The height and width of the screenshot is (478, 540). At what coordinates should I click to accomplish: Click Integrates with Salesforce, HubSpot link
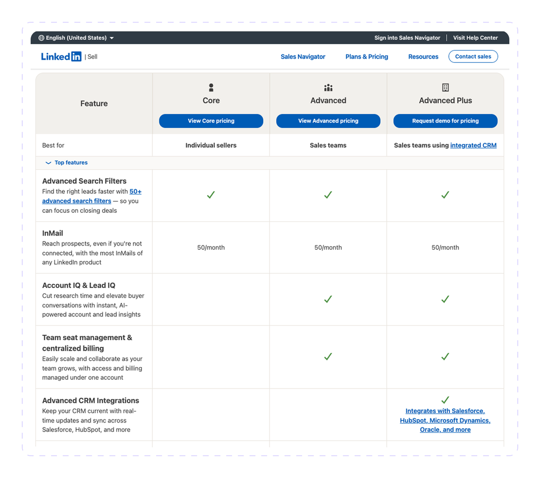coord(445,420)
